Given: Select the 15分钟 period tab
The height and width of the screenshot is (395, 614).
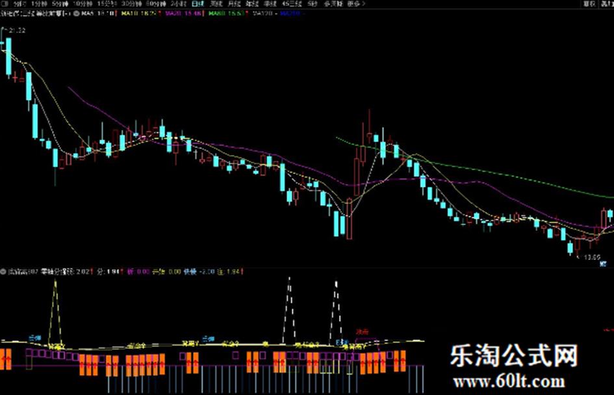Looking at the screenshot, I should (x=107, y=4).
